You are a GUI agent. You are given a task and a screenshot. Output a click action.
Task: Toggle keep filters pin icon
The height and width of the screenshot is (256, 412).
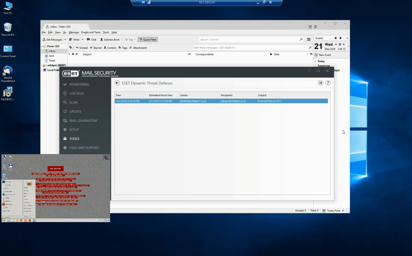pos(71,47)
